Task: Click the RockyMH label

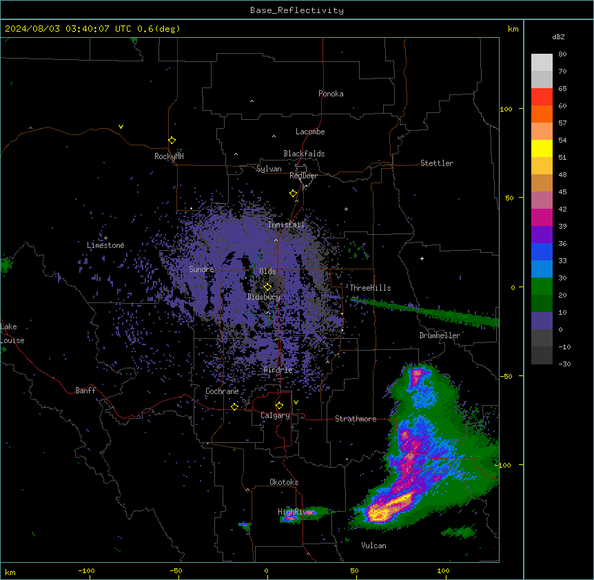Action: (x=169, y=156)
